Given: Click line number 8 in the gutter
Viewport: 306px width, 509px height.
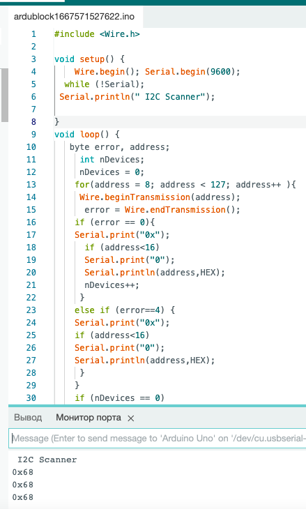Looking at the screenshot, I should 33,122.
